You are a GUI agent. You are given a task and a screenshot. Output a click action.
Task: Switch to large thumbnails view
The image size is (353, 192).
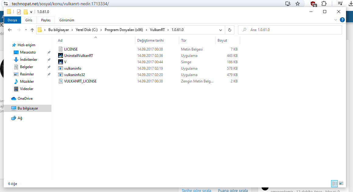(x=341, y=183)
